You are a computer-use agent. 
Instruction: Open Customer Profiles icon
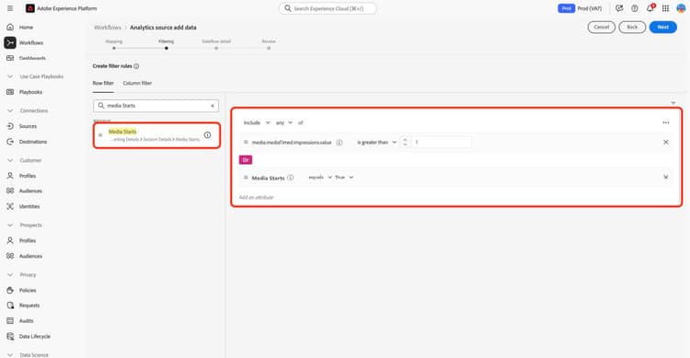(x=10, y=176)
